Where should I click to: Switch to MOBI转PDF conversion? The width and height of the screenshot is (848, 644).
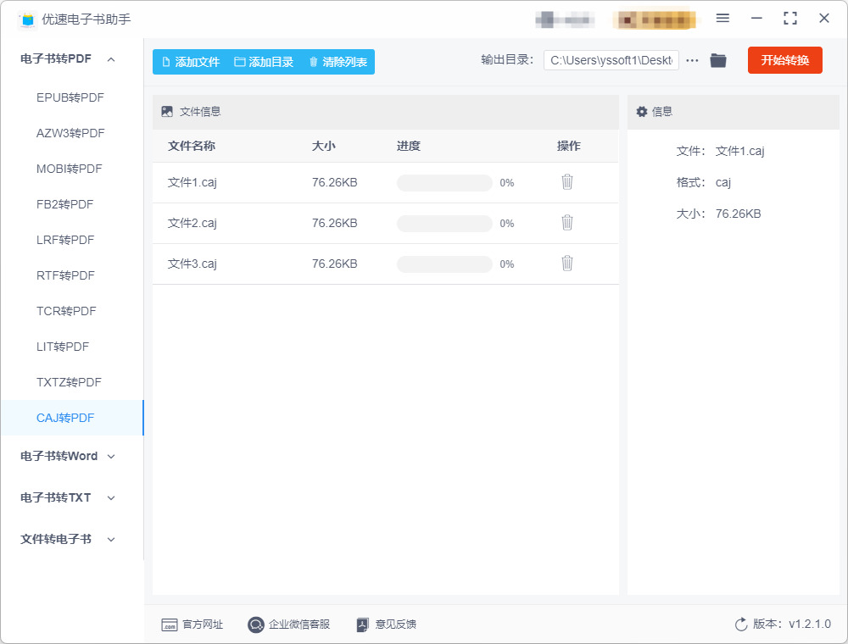click(x=70, y=169)
